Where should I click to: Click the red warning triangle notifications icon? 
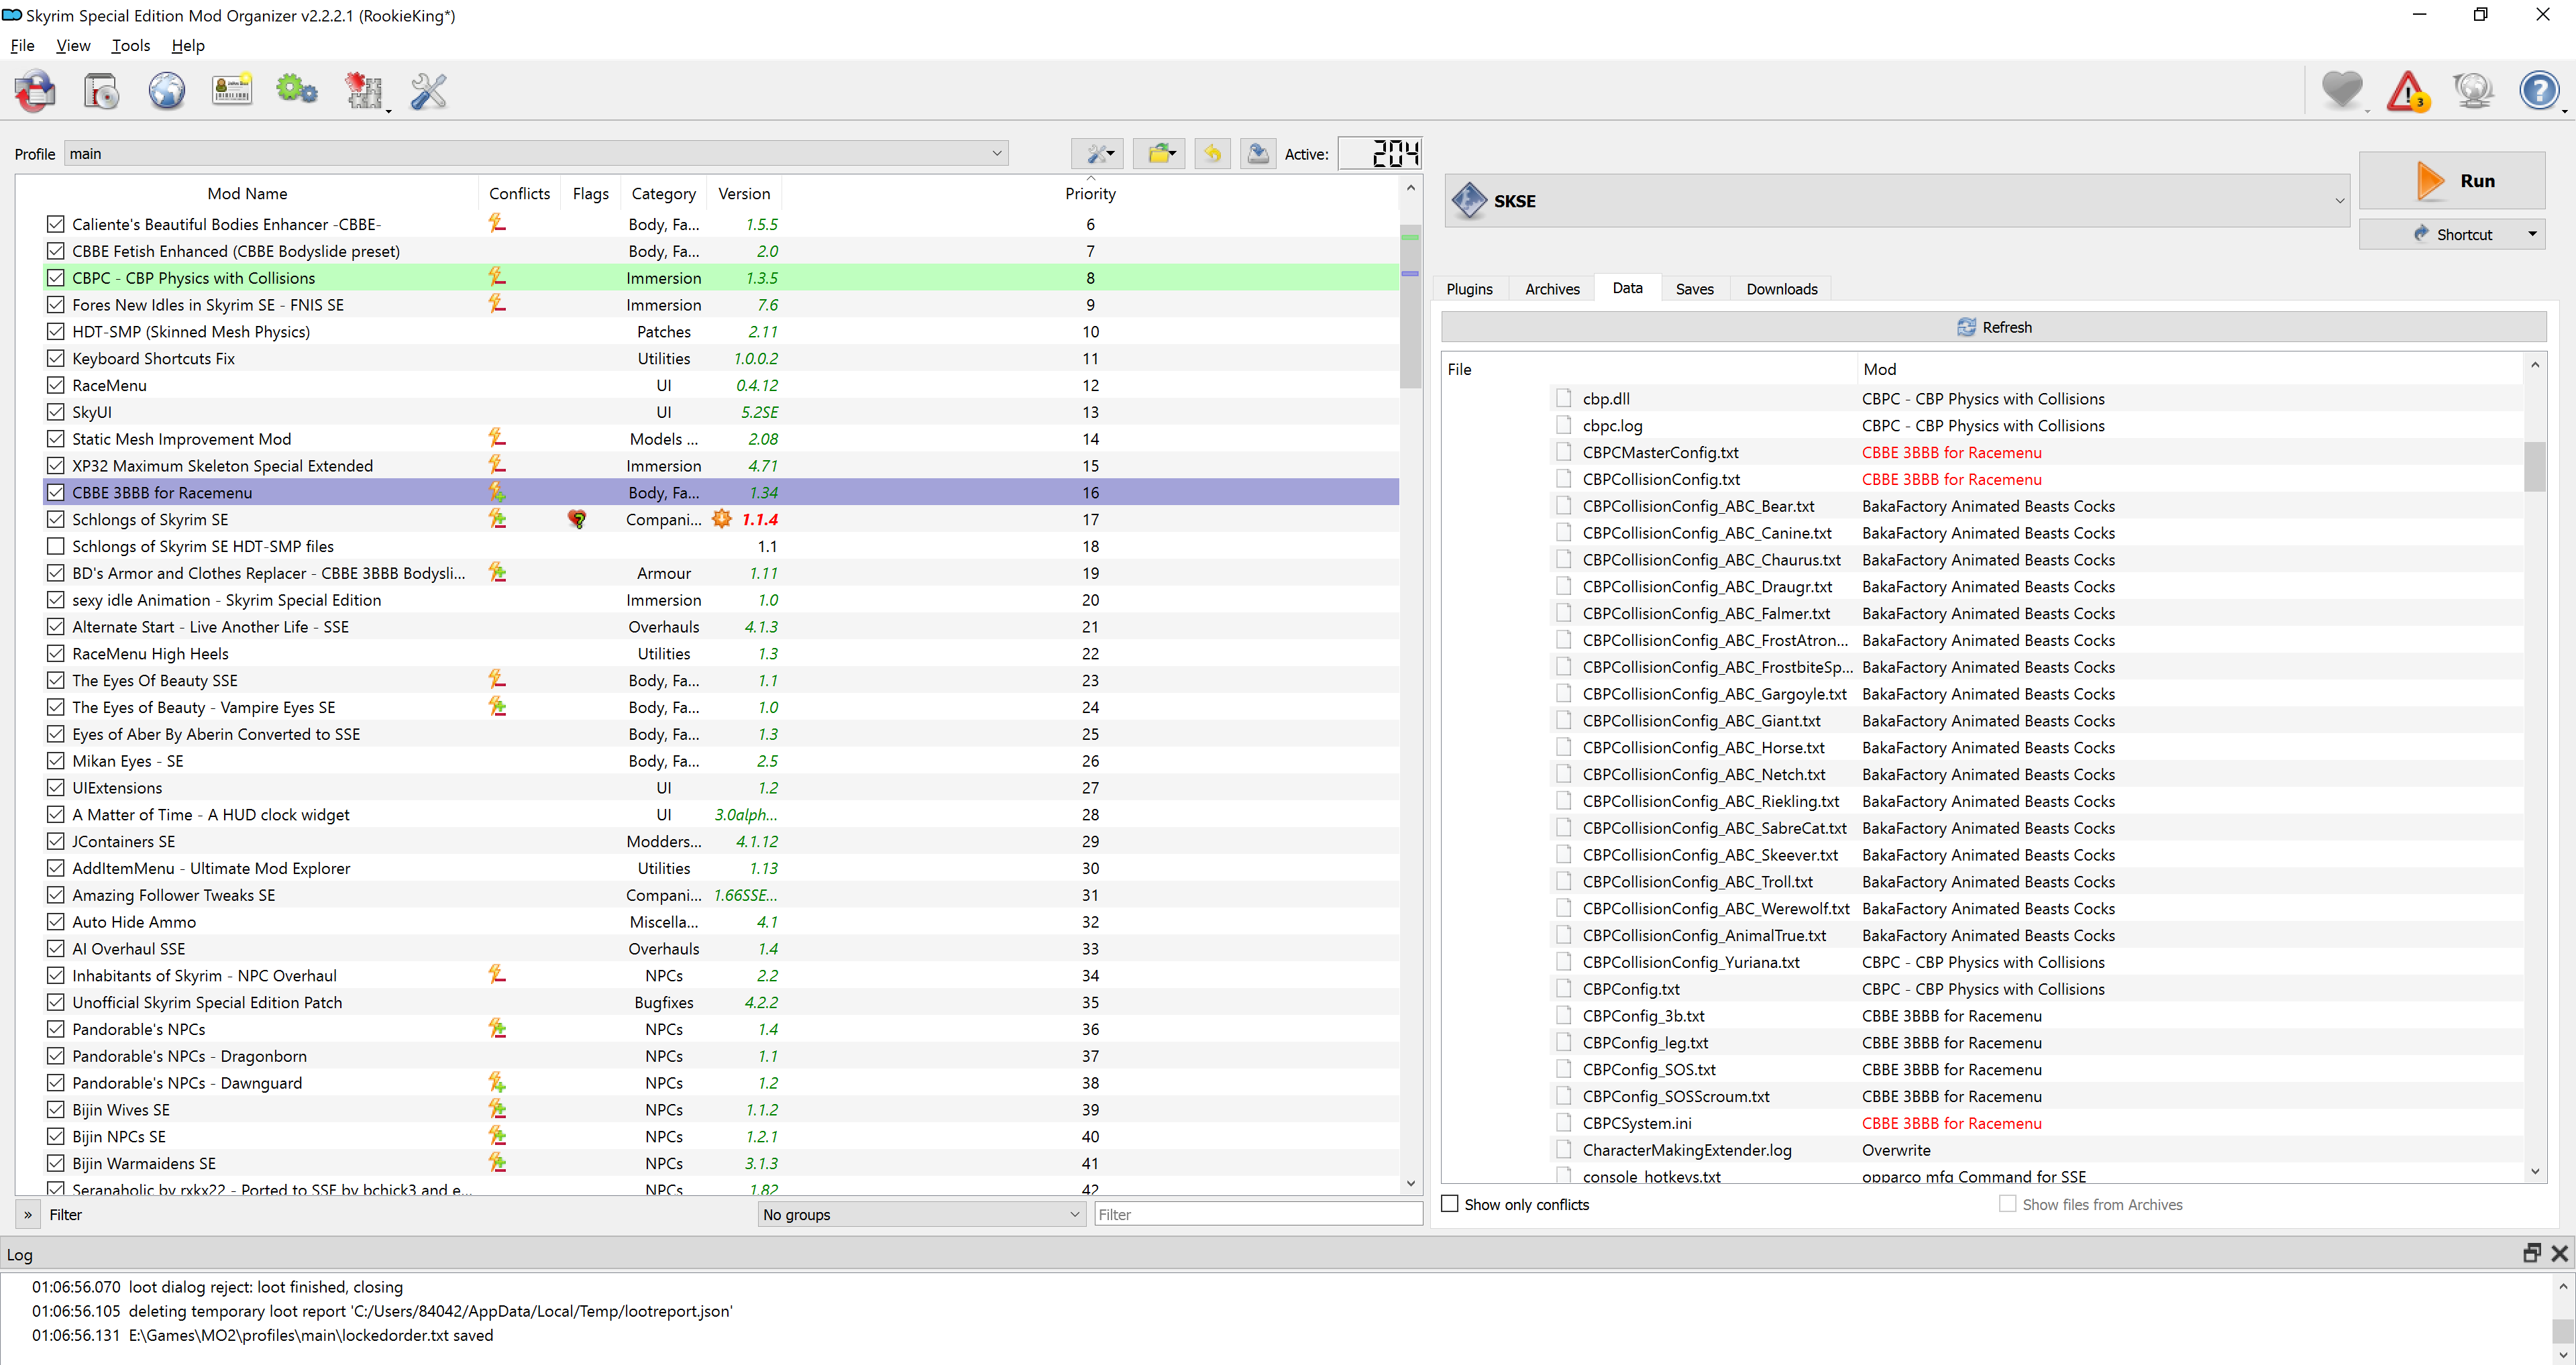point(2408,91)
